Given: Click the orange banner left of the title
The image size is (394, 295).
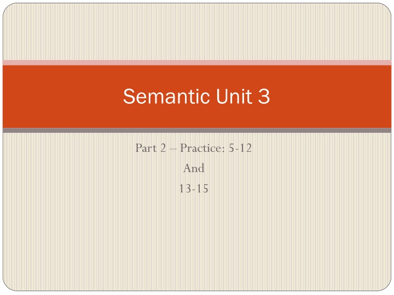Looking at the screenshot, I should pos(63,96).
